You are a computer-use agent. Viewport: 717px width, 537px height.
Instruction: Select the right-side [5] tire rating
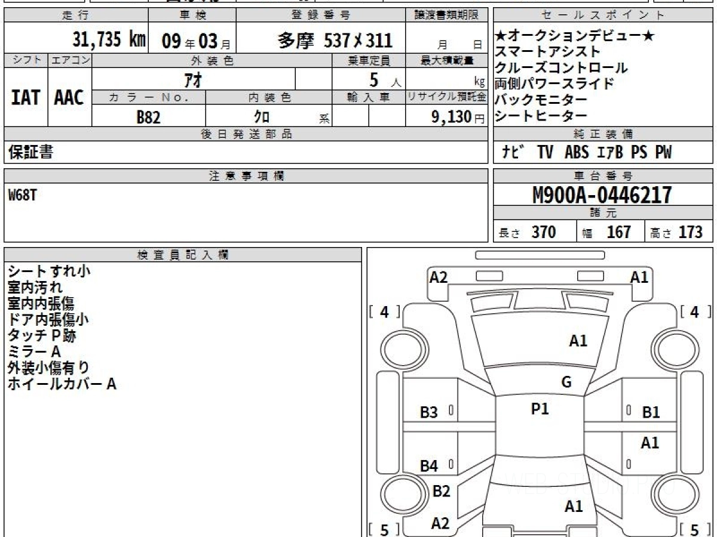point(695,529)
